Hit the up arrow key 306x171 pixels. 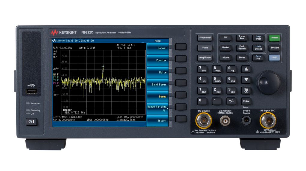[x=246, y=69]
